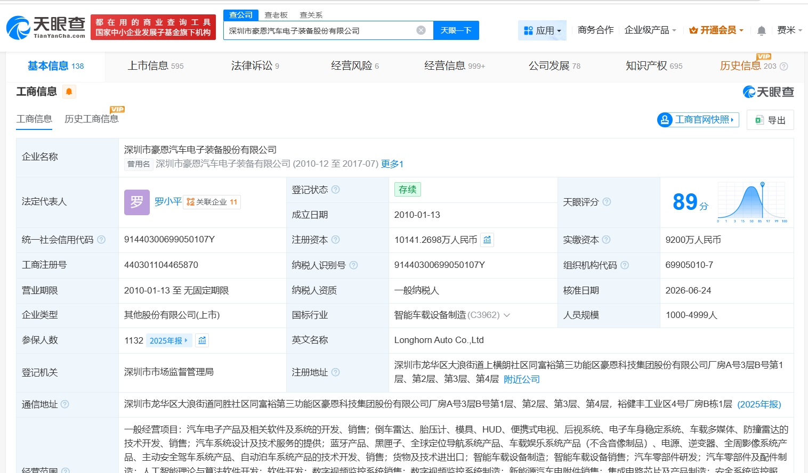Image resolution: width=808 pixels, height=473 pixels.
Task: Click the 深圳市市场监督管理局 registration authority
Action: click(x=169, y=372)
